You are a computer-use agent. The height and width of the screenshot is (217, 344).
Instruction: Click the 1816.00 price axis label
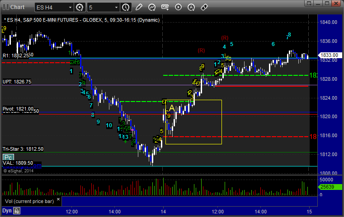(x=329, y=135)
